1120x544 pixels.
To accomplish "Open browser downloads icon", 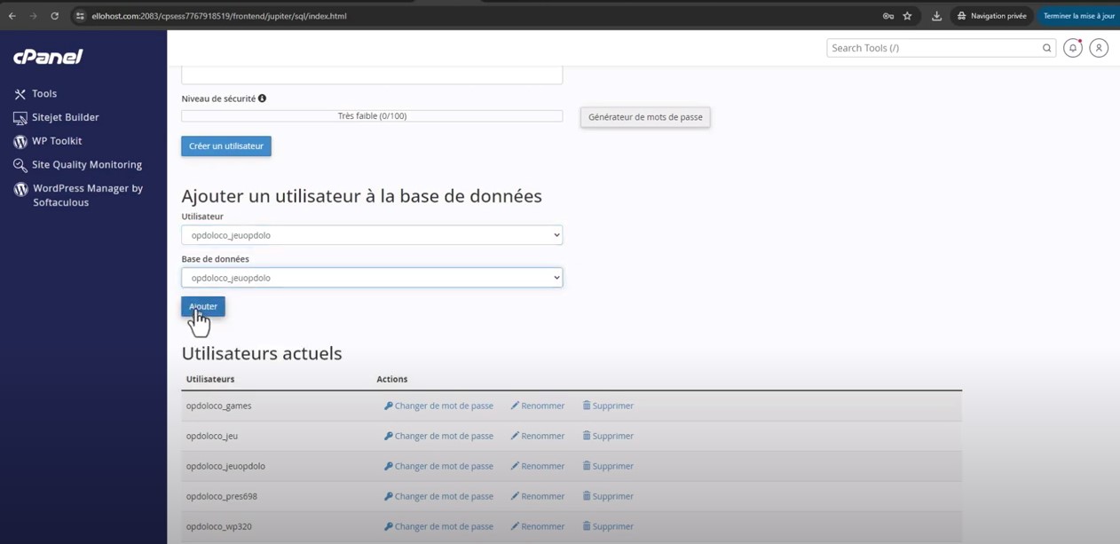I will (x=936, y=16).
